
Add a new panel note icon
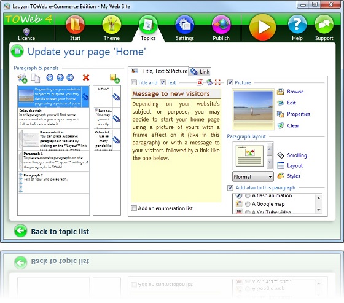[x=114, y=79]
